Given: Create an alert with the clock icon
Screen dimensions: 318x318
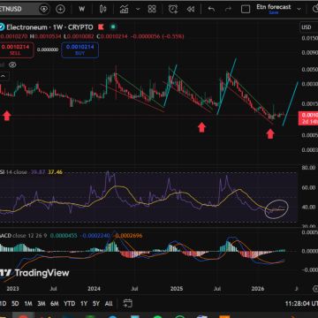Looking at the screenshot, I should tap(173, 9).
